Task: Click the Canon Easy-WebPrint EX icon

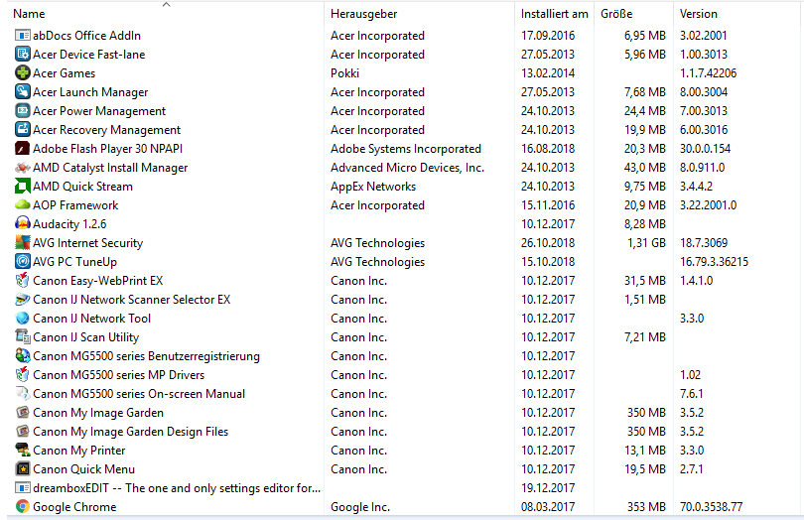Action: (x=23, y=281)
